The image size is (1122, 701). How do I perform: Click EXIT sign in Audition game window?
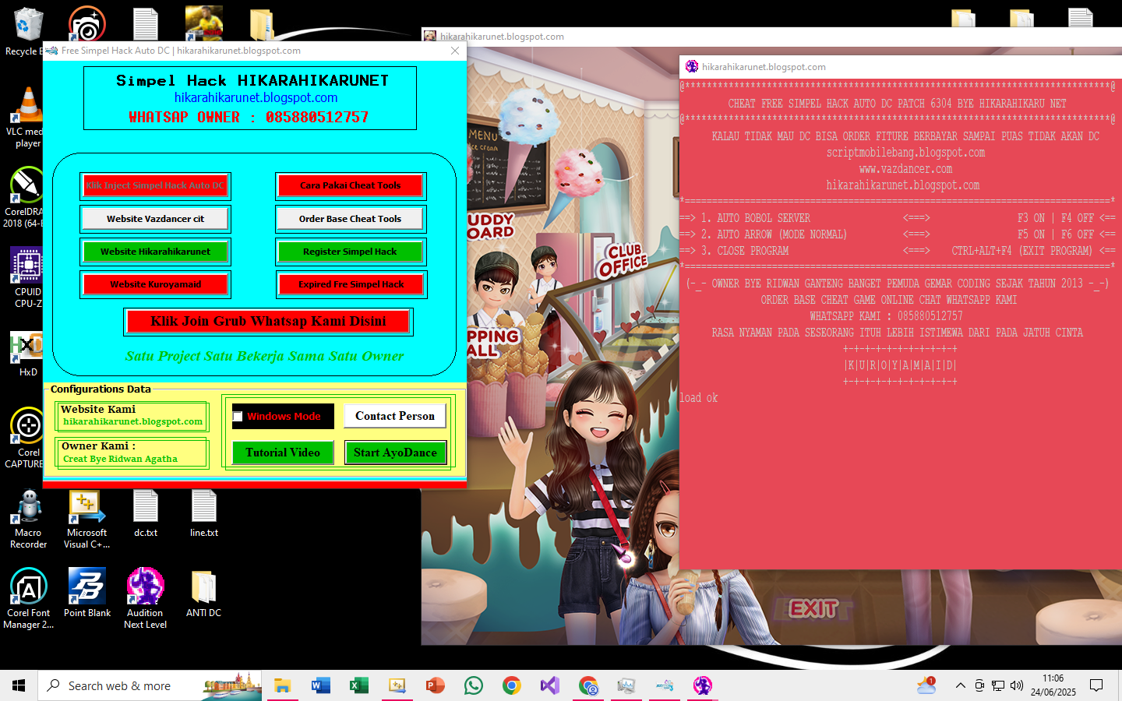[x=813, y=609]
